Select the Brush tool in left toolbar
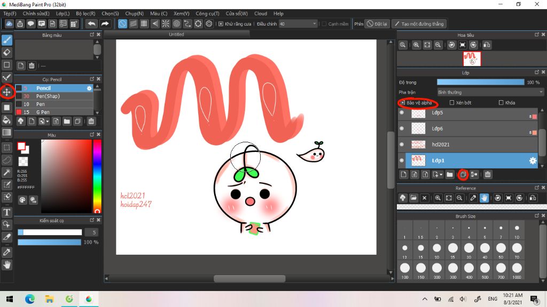 point(7,40)
